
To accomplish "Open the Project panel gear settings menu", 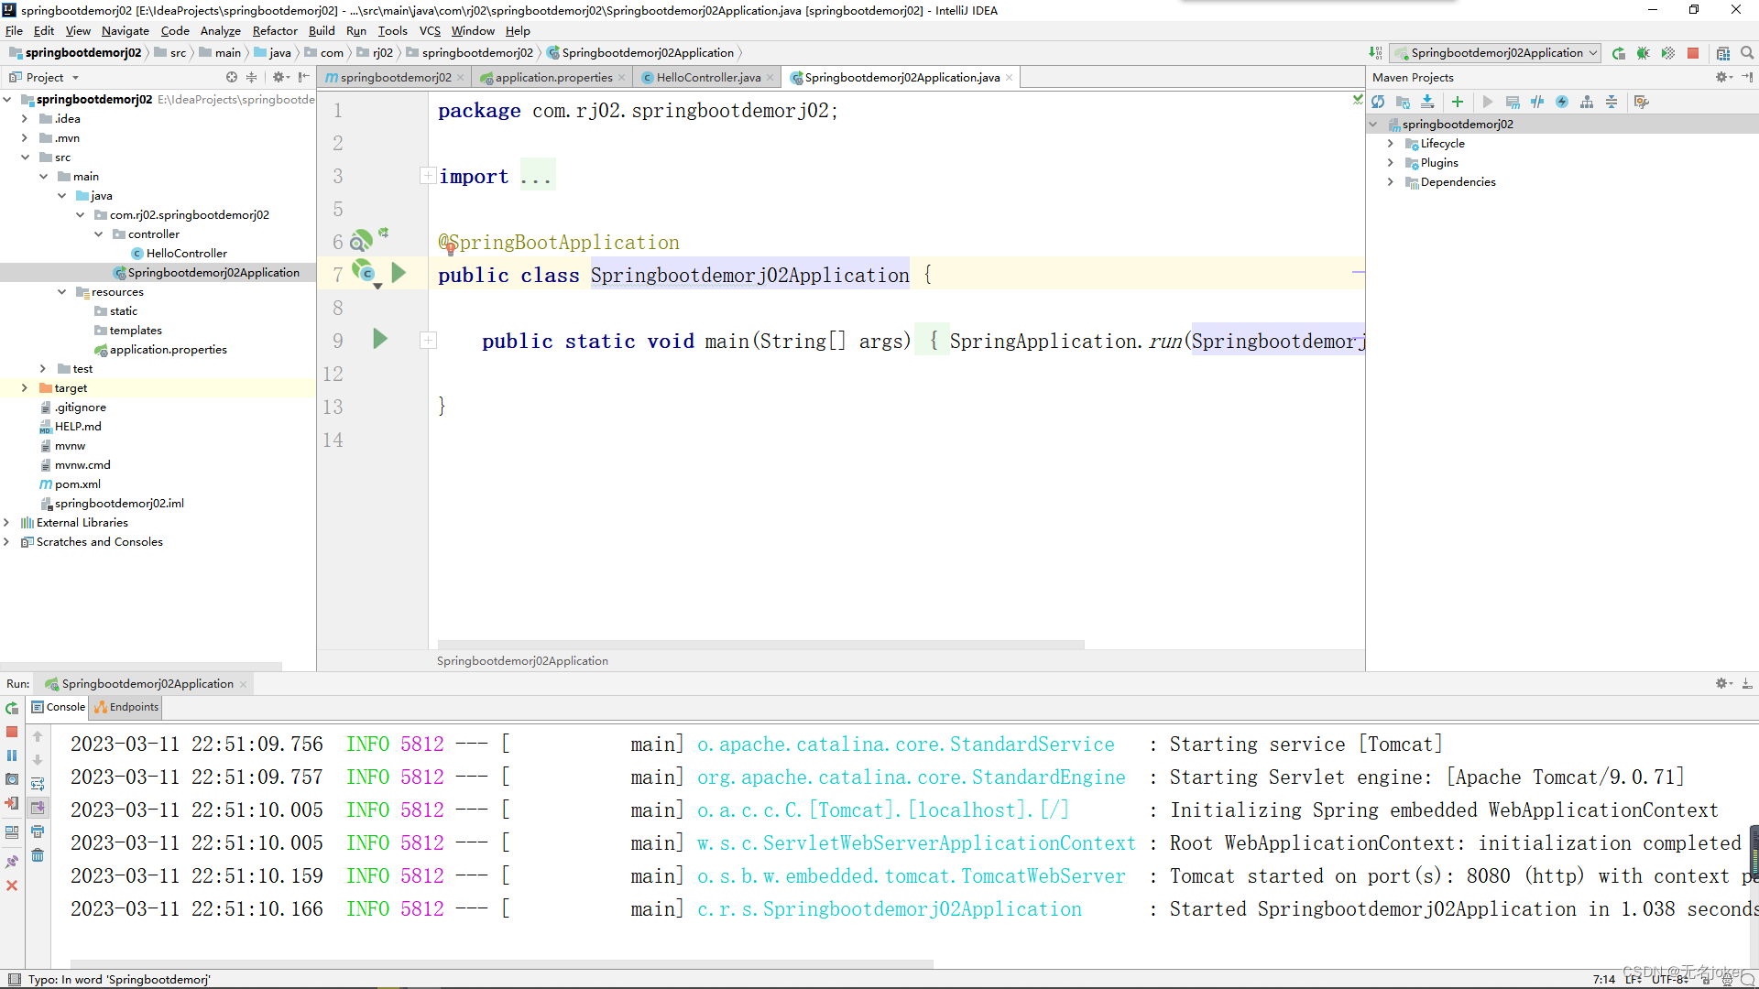I will pyautogui.click(x=280, y=78).
